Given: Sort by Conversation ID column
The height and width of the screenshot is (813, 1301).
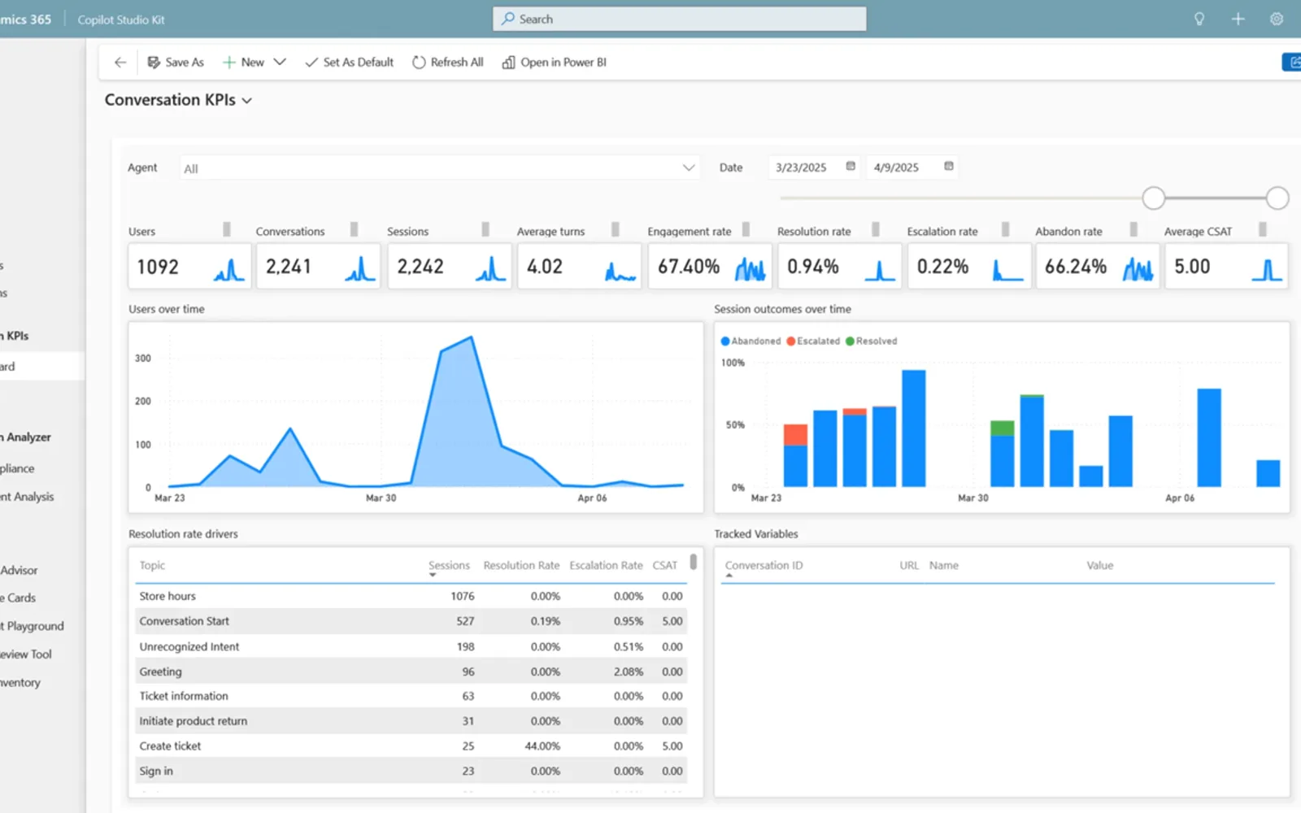Looking at the screenshot, I should tap(764, 566).
